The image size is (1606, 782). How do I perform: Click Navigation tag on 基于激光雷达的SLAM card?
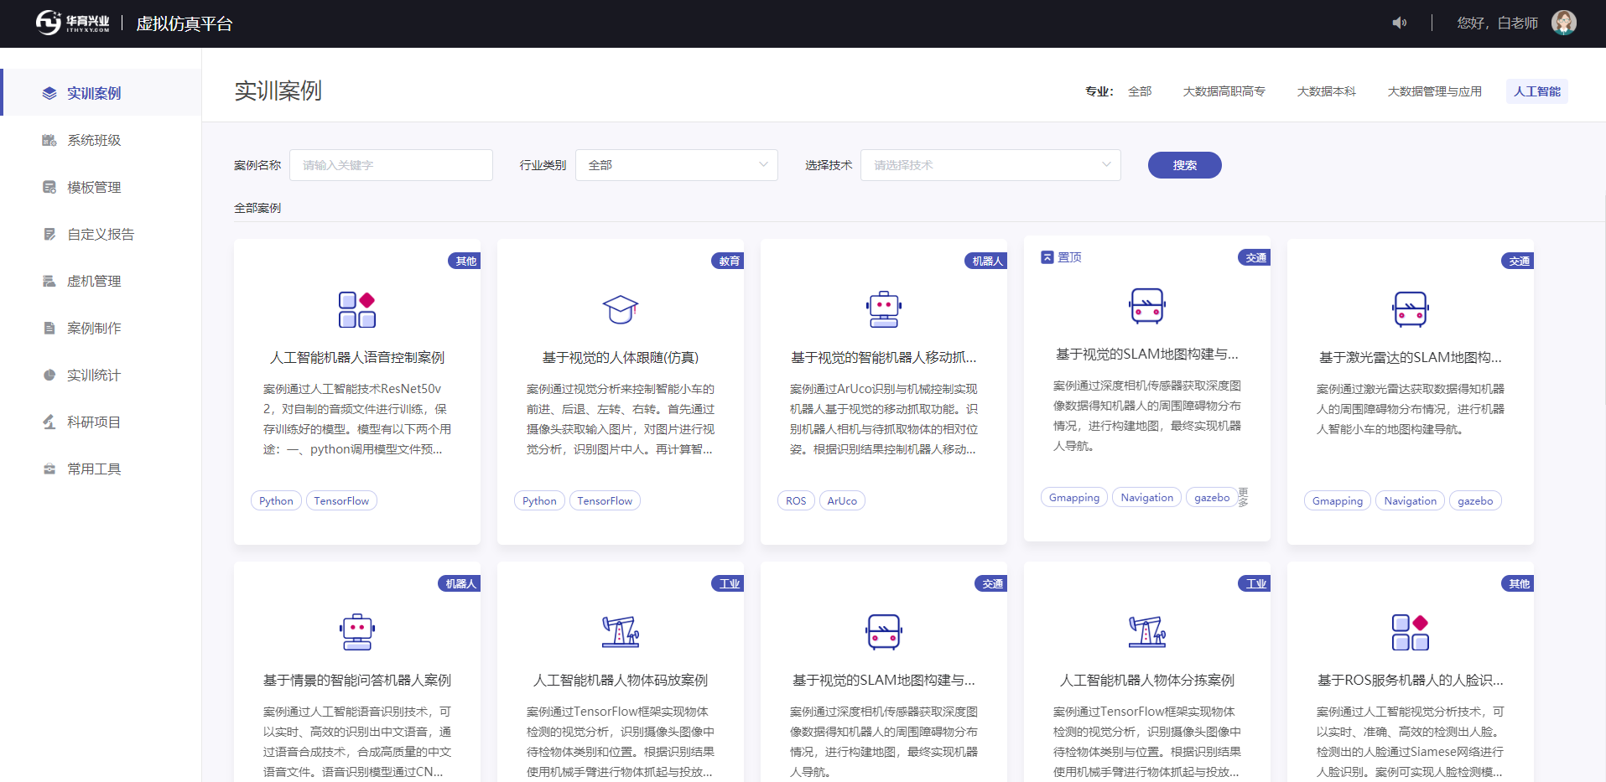(1411, 500)
